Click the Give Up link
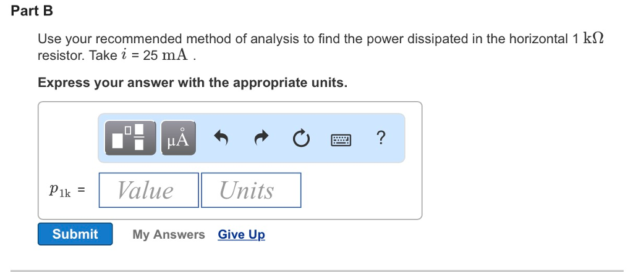The width and height of the screenshot is (633, 272). (241, 234)
